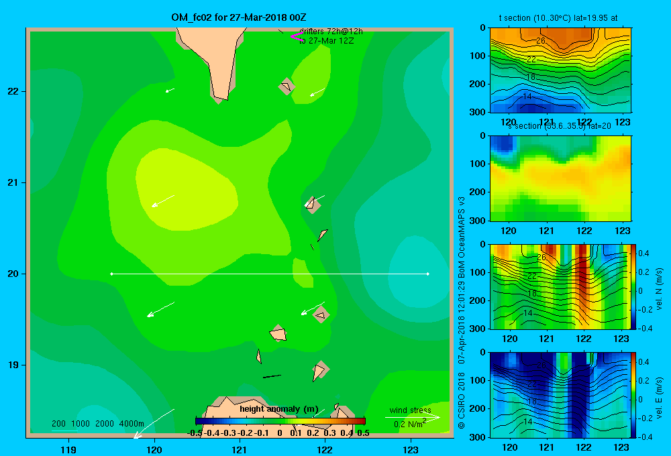The height and width of the screenshot is (456, 671).
Task: Click the magenta drifter track marker
Action: coord(297,36)
